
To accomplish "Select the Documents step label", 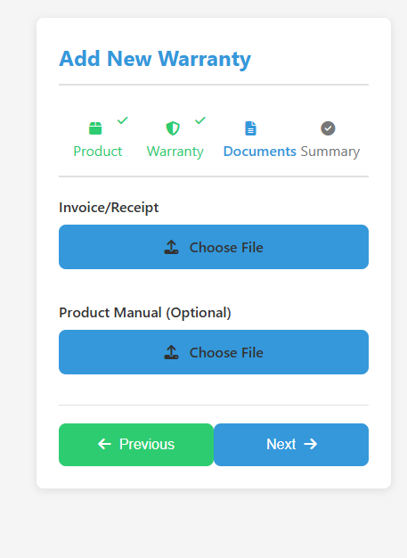I will coord(259,152).
